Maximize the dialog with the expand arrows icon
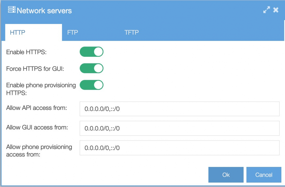 click(266, 10)
